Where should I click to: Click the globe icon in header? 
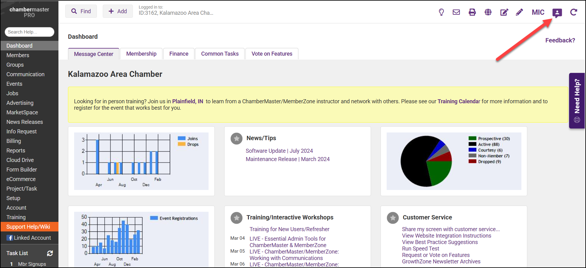pos(488,12)
